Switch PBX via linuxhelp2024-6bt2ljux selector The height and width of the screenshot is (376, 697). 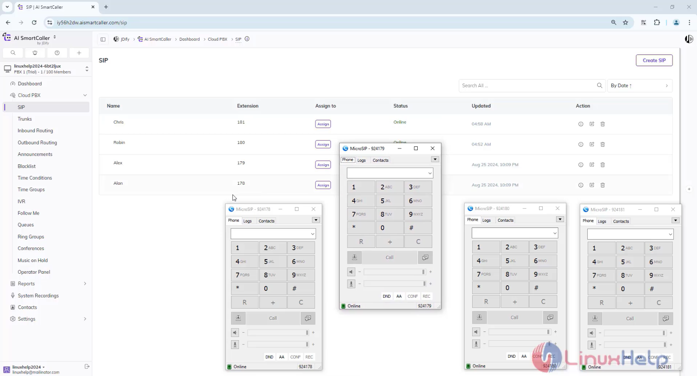46,69
